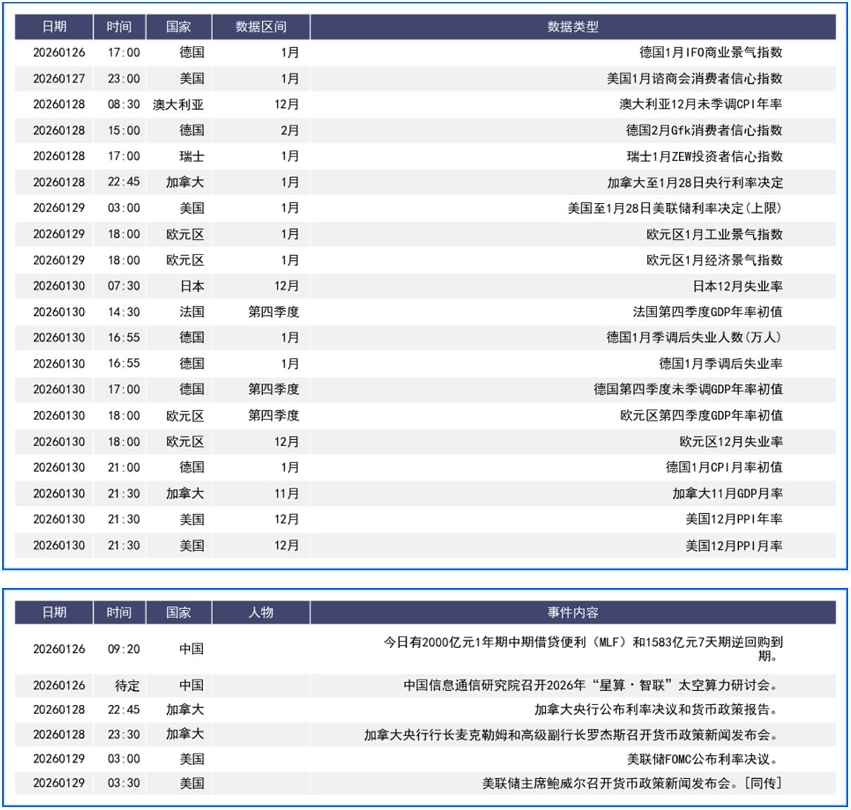Open 欧元区第四季度GDP年率初值 item

pyautogui.click(x=701, y=415)
